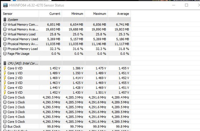Click the 1.457 V average value
Image resolution: width=200 pixels, height=131 pixels.
pyautogui.click(x=124, y=92)
